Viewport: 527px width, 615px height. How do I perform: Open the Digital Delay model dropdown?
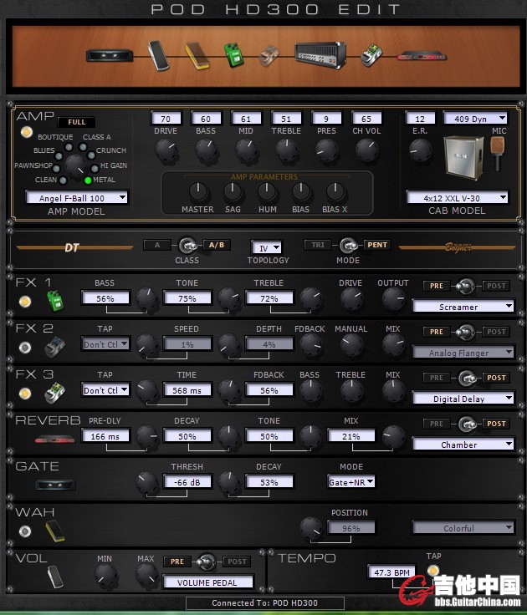tap(463, 399)
